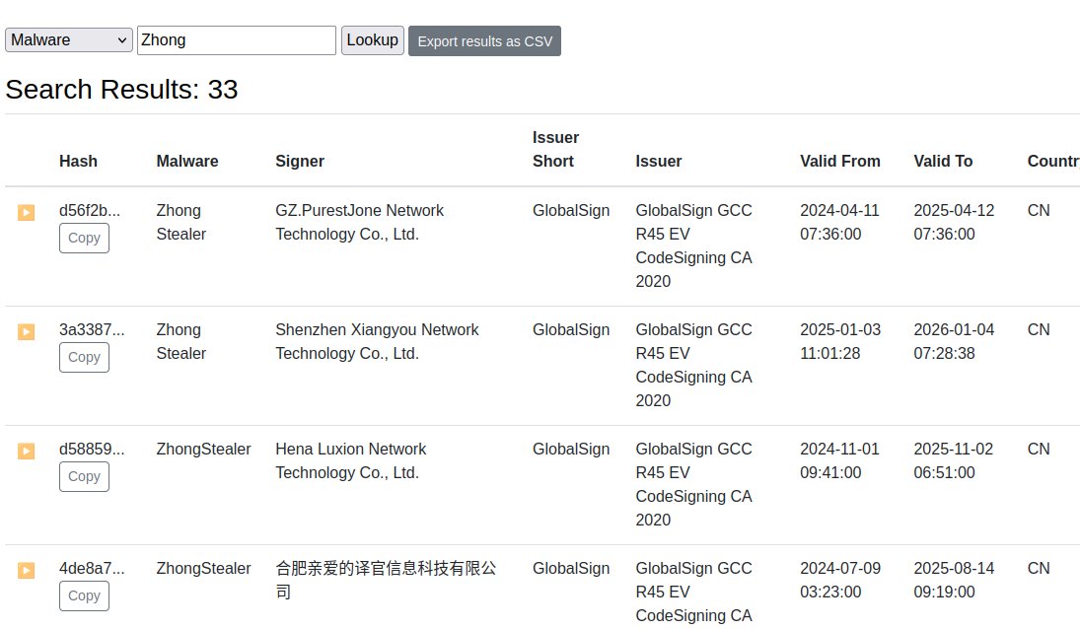Click the GlobalSign GCC R45 issuer in d58859... row
The height and width of the screenshot is (629, 1080).
click(693, 484)
